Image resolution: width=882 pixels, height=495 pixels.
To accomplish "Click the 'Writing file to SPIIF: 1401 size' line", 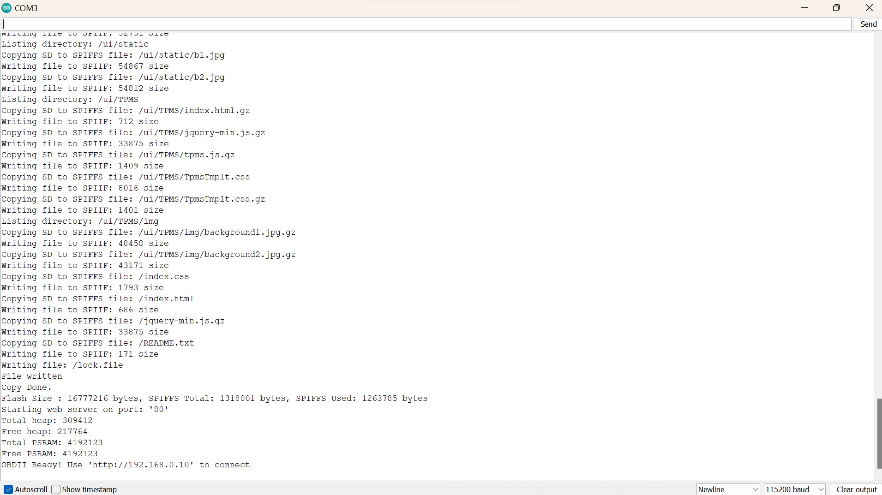I will point(83,210).
